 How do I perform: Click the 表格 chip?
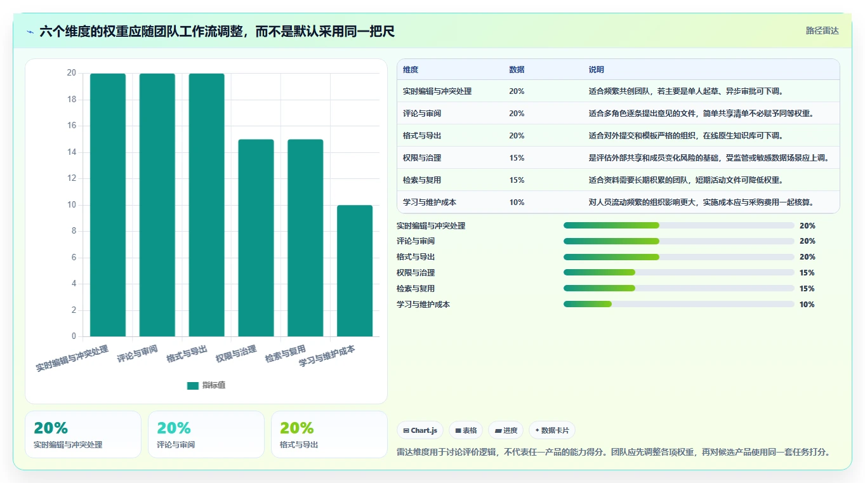pyautogui.click(x=466, y=430)
